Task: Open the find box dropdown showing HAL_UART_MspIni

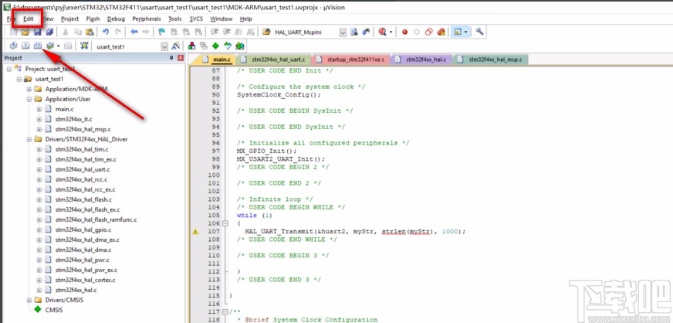Action: coord(343,32)
